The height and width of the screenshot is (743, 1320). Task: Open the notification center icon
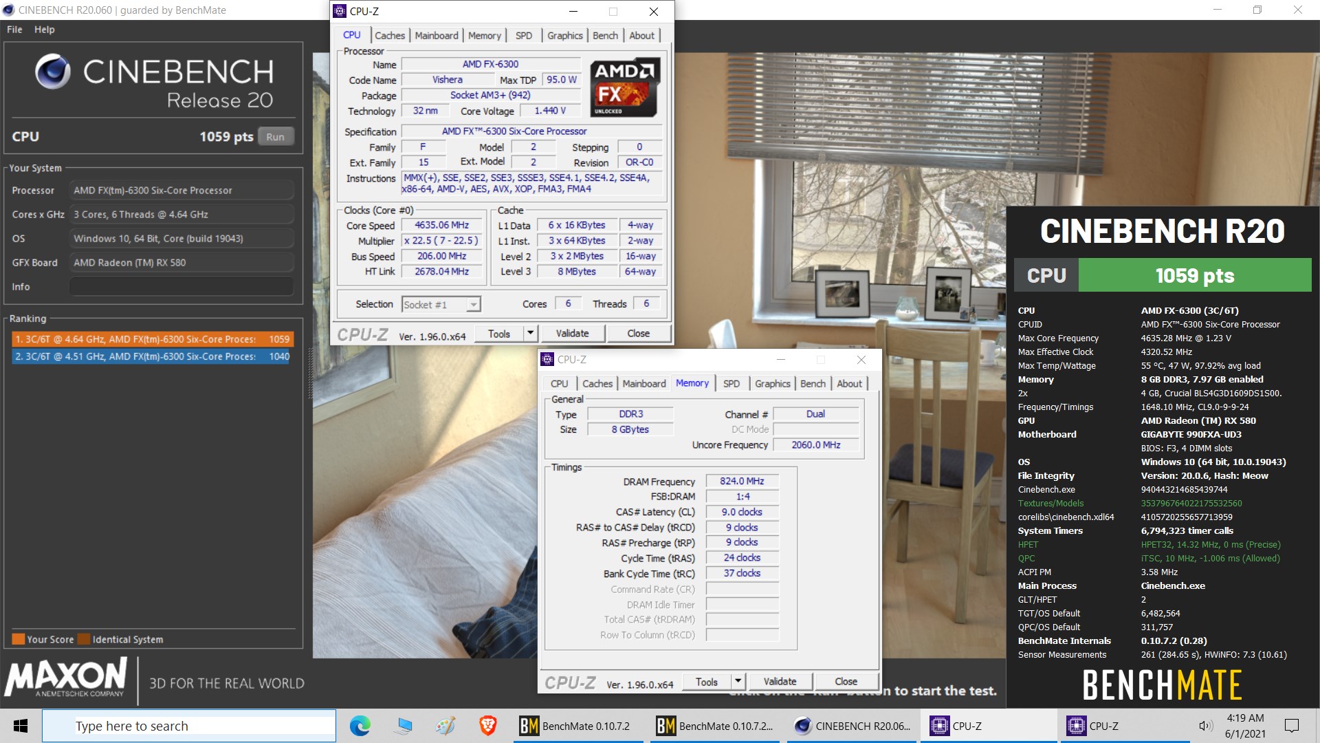1292,726
